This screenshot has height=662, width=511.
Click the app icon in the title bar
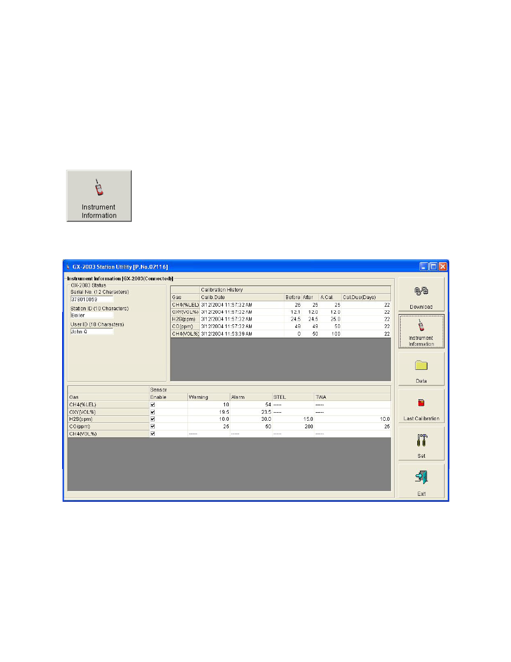[x=67, y=266]
